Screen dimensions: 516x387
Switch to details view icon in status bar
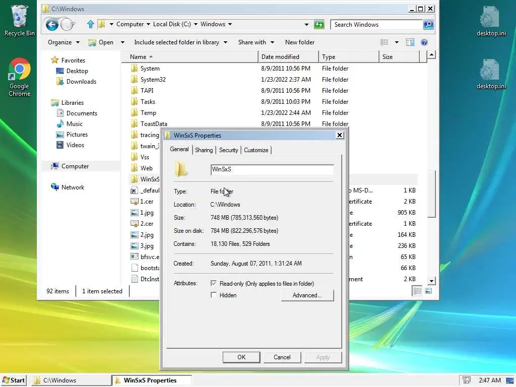(x=417, y=291)
